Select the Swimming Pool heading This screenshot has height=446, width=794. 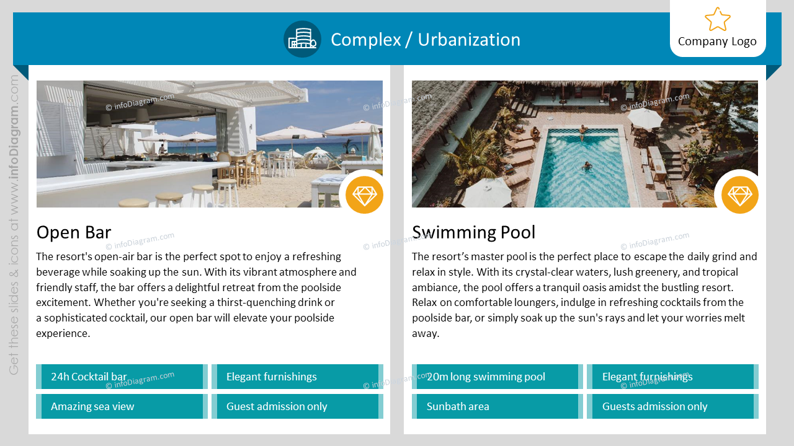click(x=473, y=232)
